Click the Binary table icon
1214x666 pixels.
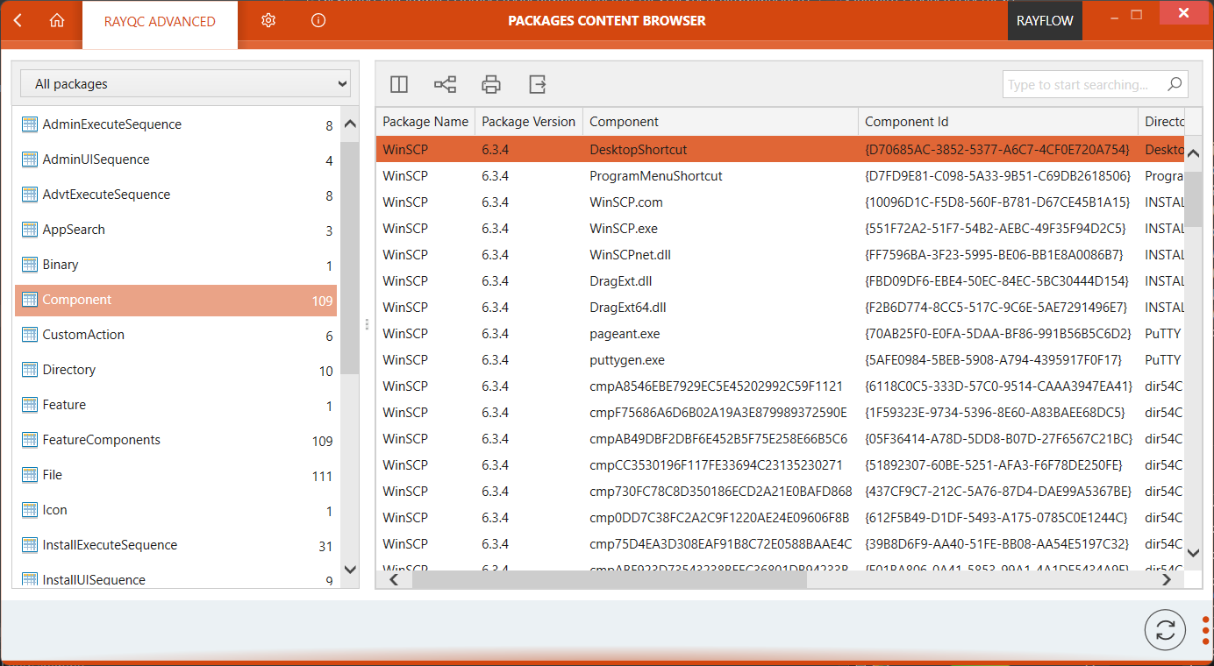coord(30,265)
